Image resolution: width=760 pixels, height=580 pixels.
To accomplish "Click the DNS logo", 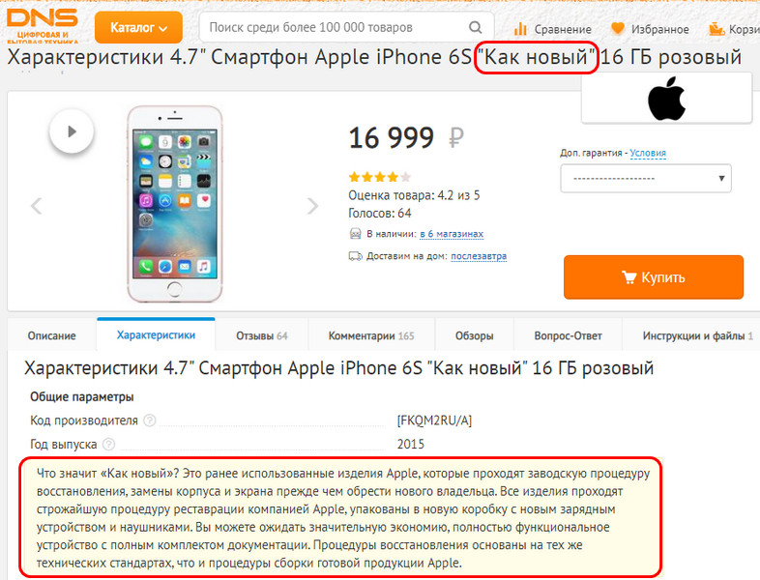I will tap(43, 25).
